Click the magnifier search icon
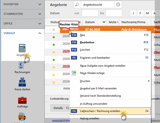 tap(77, 4)
